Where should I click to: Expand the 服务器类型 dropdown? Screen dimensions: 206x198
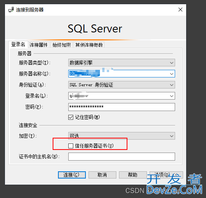tap(172, 63)
